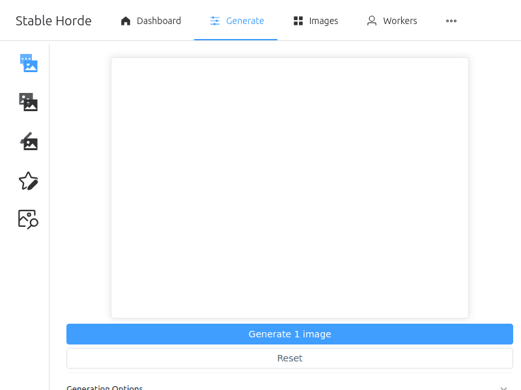
Task: Click the empty image preview panel
Action: tap(290, 188)
